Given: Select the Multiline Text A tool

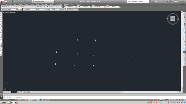Looking at the screenshot, I should 1,53.
